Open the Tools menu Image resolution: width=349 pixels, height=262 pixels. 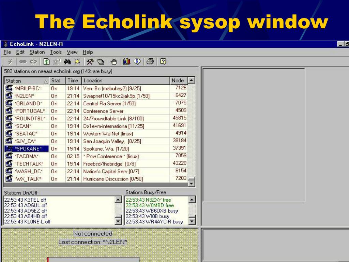pyautogui.click(x=56, y=52)
